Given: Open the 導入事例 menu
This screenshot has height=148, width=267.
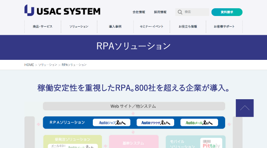Looking at the screenshot, I should tap(115, 27).
